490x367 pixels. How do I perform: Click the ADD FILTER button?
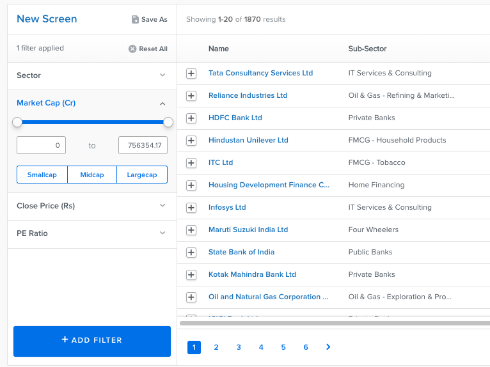(92, 341)
